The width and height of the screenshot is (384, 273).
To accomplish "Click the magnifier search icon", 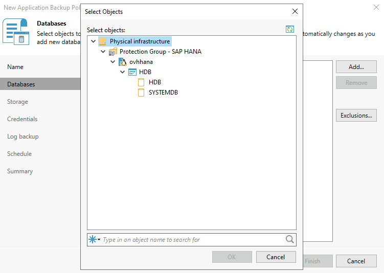I will click(290, 239).
